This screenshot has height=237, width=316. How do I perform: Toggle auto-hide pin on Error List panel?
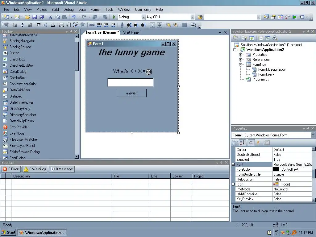click(x=222, y=162)
